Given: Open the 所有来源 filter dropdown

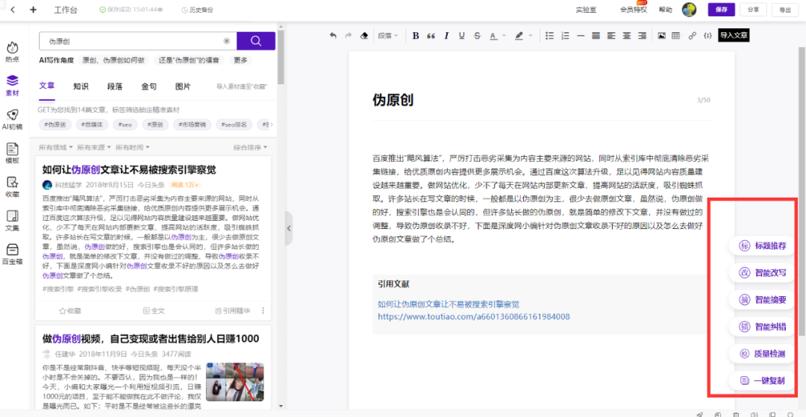Looking at the screenshot, I should pos(94,148).
